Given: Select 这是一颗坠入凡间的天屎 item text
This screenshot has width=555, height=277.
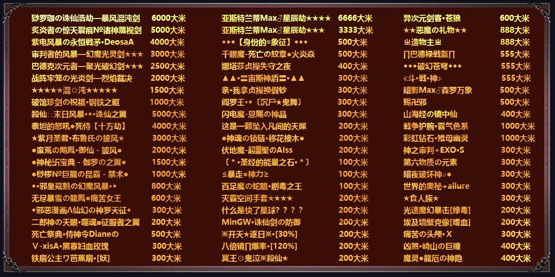Looking at the screenshot, I should [264, 126].
